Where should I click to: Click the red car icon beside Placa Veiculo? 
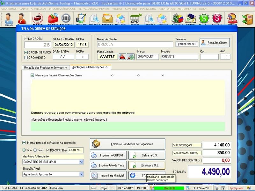point(122,57)
